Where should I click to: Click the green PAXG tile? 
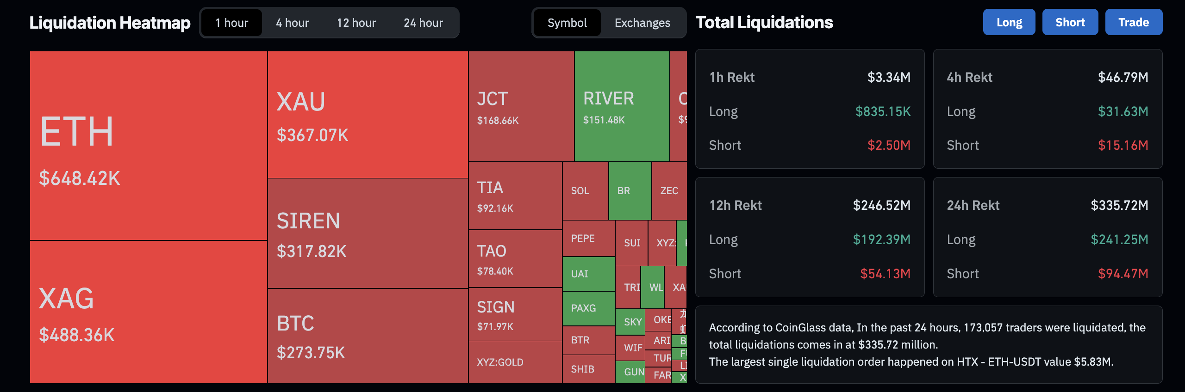[x=588, y=308]
